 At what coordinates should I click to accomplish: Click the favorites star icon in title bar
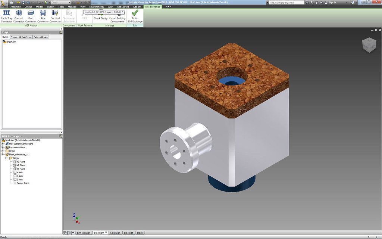[x=321, y=3]
